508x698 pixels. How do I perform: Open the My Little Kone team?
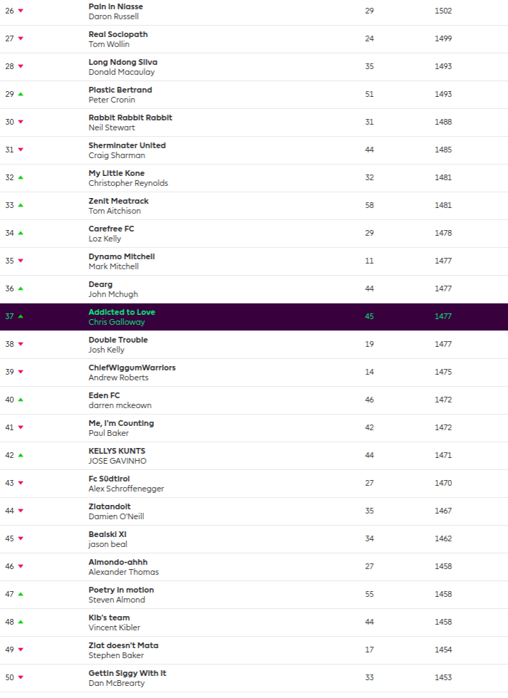[x=116, y=173]
